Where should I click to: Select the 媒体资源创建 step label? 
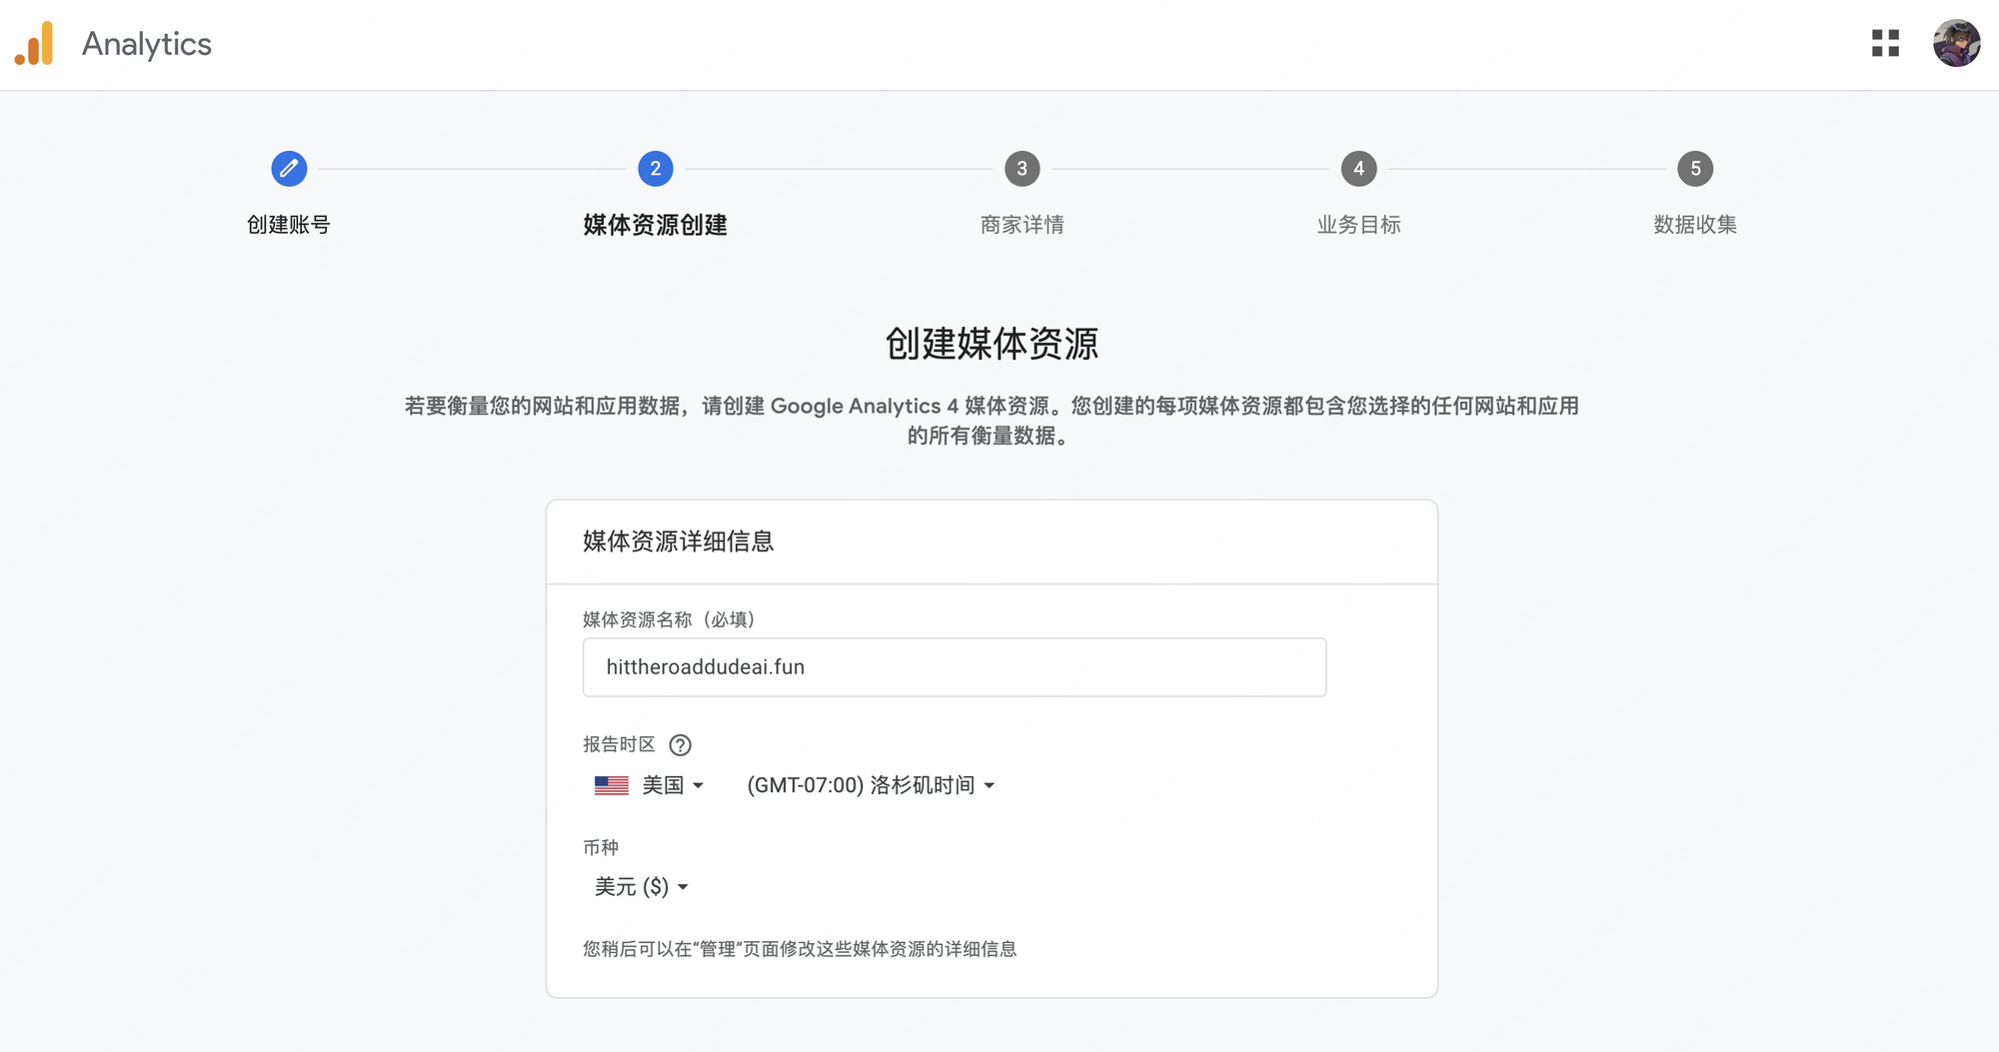(656, 225)
